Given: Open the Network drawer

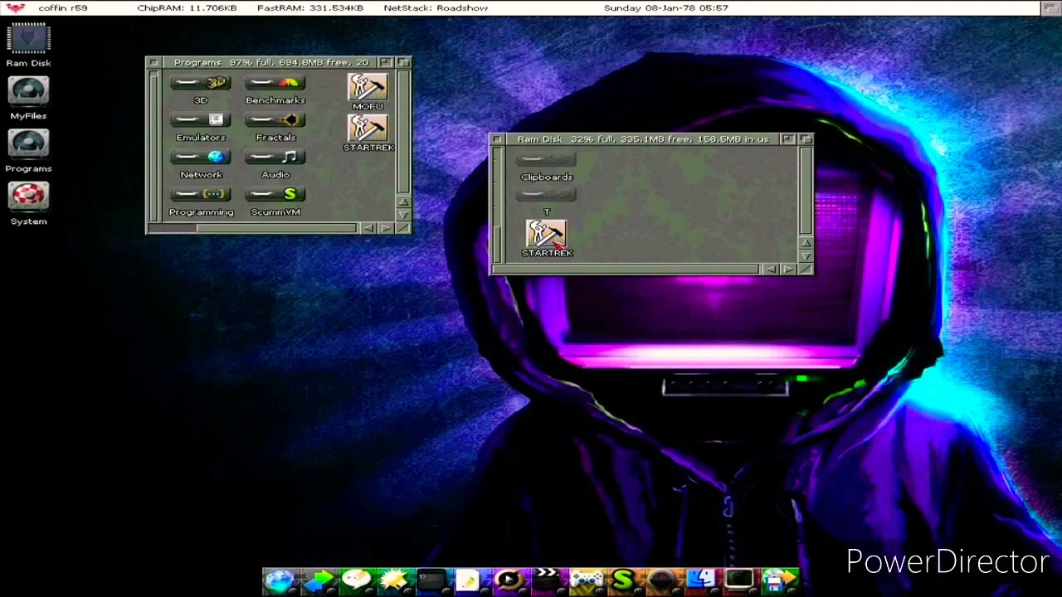Looking at the screenshot, I should point(201,165).
